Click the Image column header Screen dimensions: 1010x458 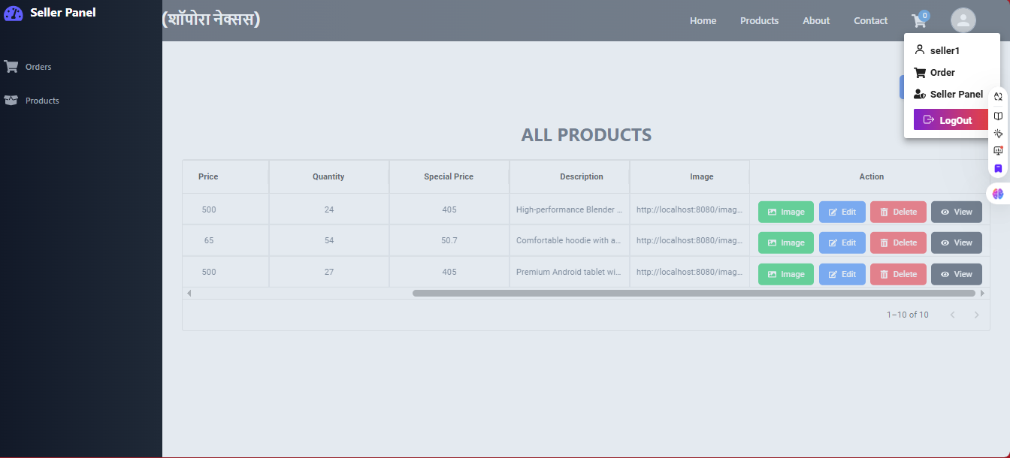(689, 176)
